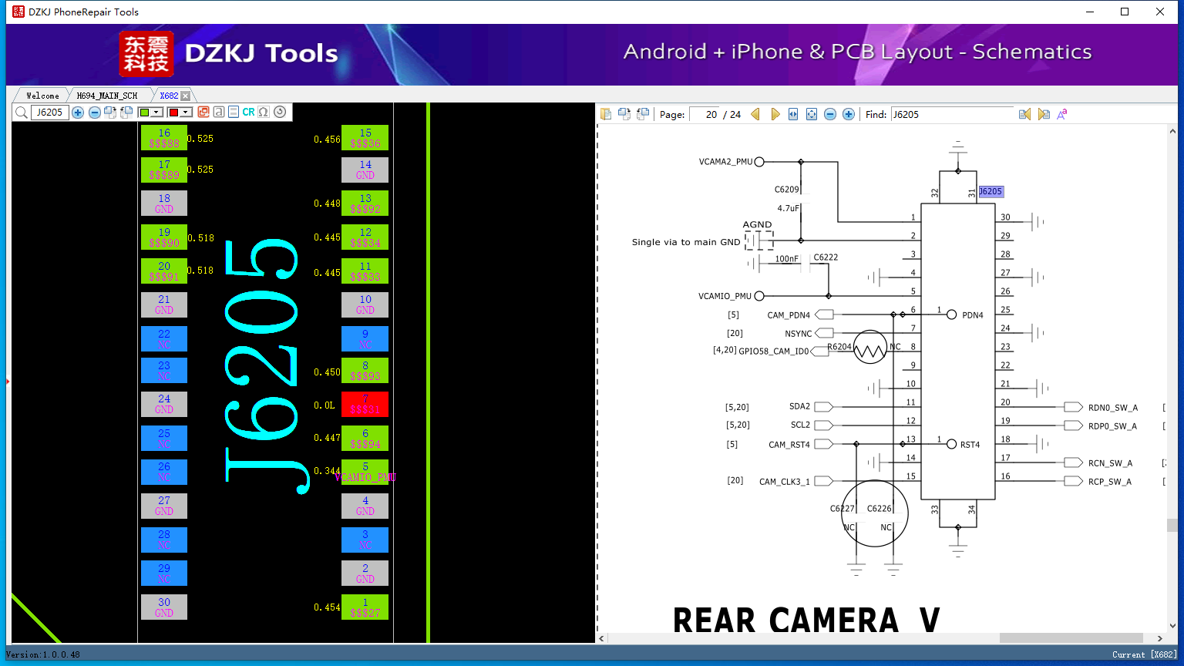Screen dimensions: 1184x666
Task: Open the red color dropdown arrow
Action: click(x=186, y=113)
